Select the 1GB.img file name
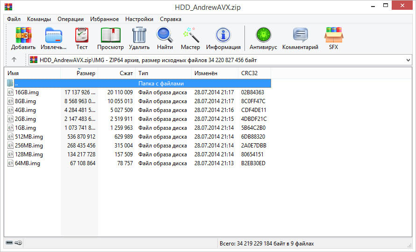 click(x=25, y=128)
